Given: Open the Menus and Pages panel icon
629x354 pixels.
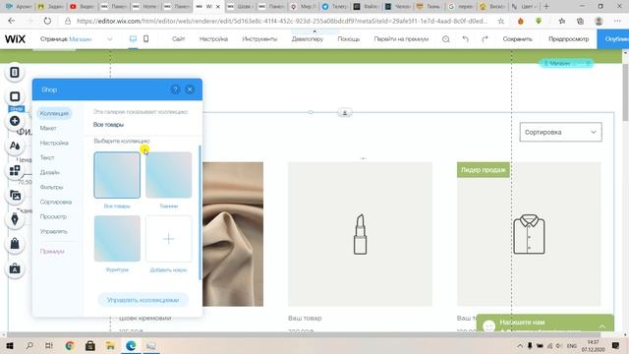Looking at the screenshot, I should [15, 72].
